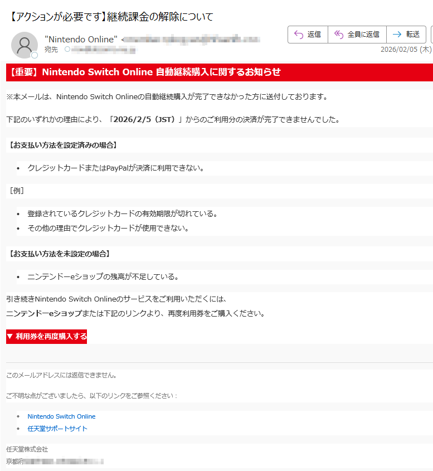
Task: Open the red 利用券を再度購入する button
Action: [47, 337]
